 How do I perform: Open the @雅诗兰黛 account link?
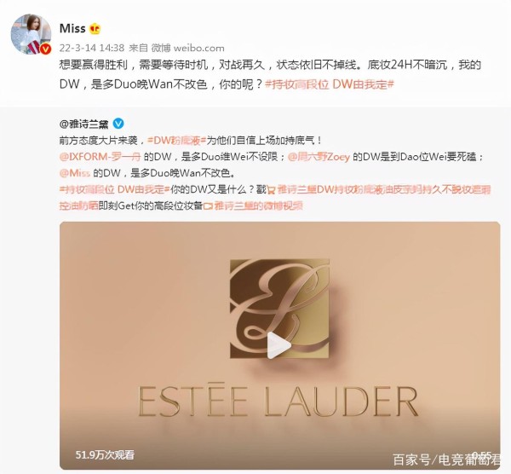(83, 124)
